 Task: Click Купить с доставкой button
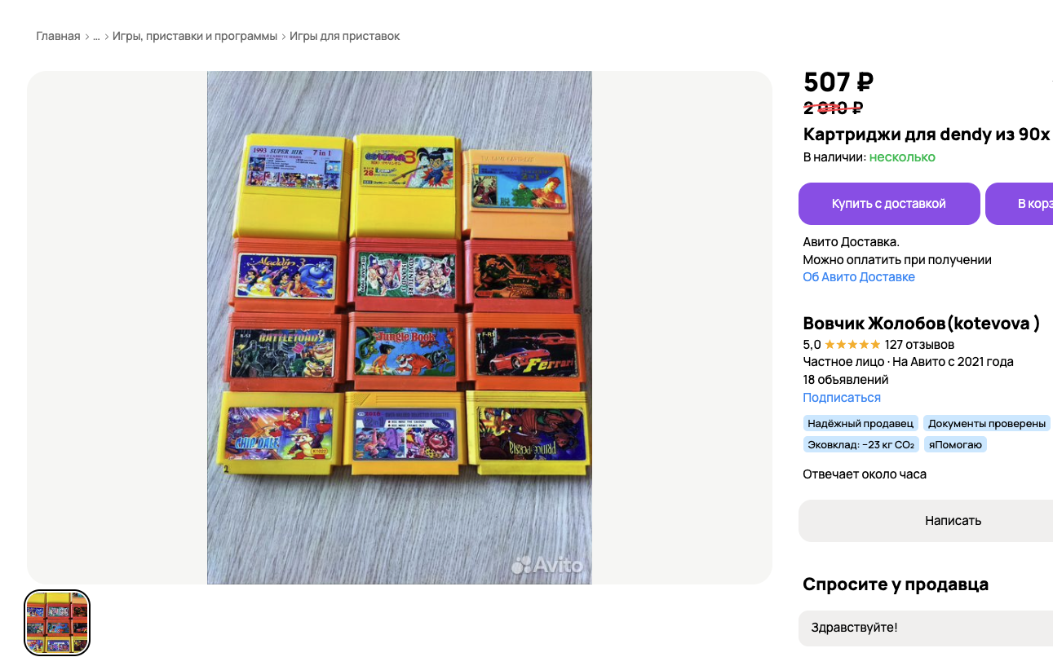[x=889, y=204]
